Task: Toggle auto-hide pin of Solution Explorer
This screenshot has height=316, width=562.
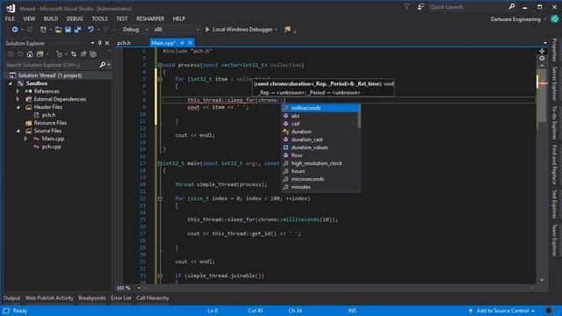Action: click(x=99, y=43)
